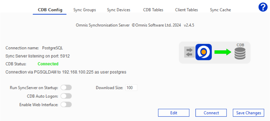The height and width of the screenshot is (121, 270).
Task: Turn on Enable Web Interface switch
Action: point(66,104)
